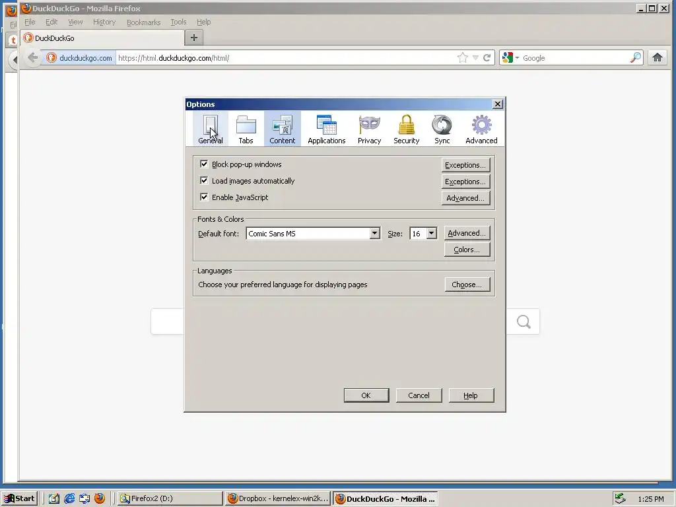Cancel the Options dialog
Image resolution: width=676 pixels, height=507 pixels.
point(419,395)
